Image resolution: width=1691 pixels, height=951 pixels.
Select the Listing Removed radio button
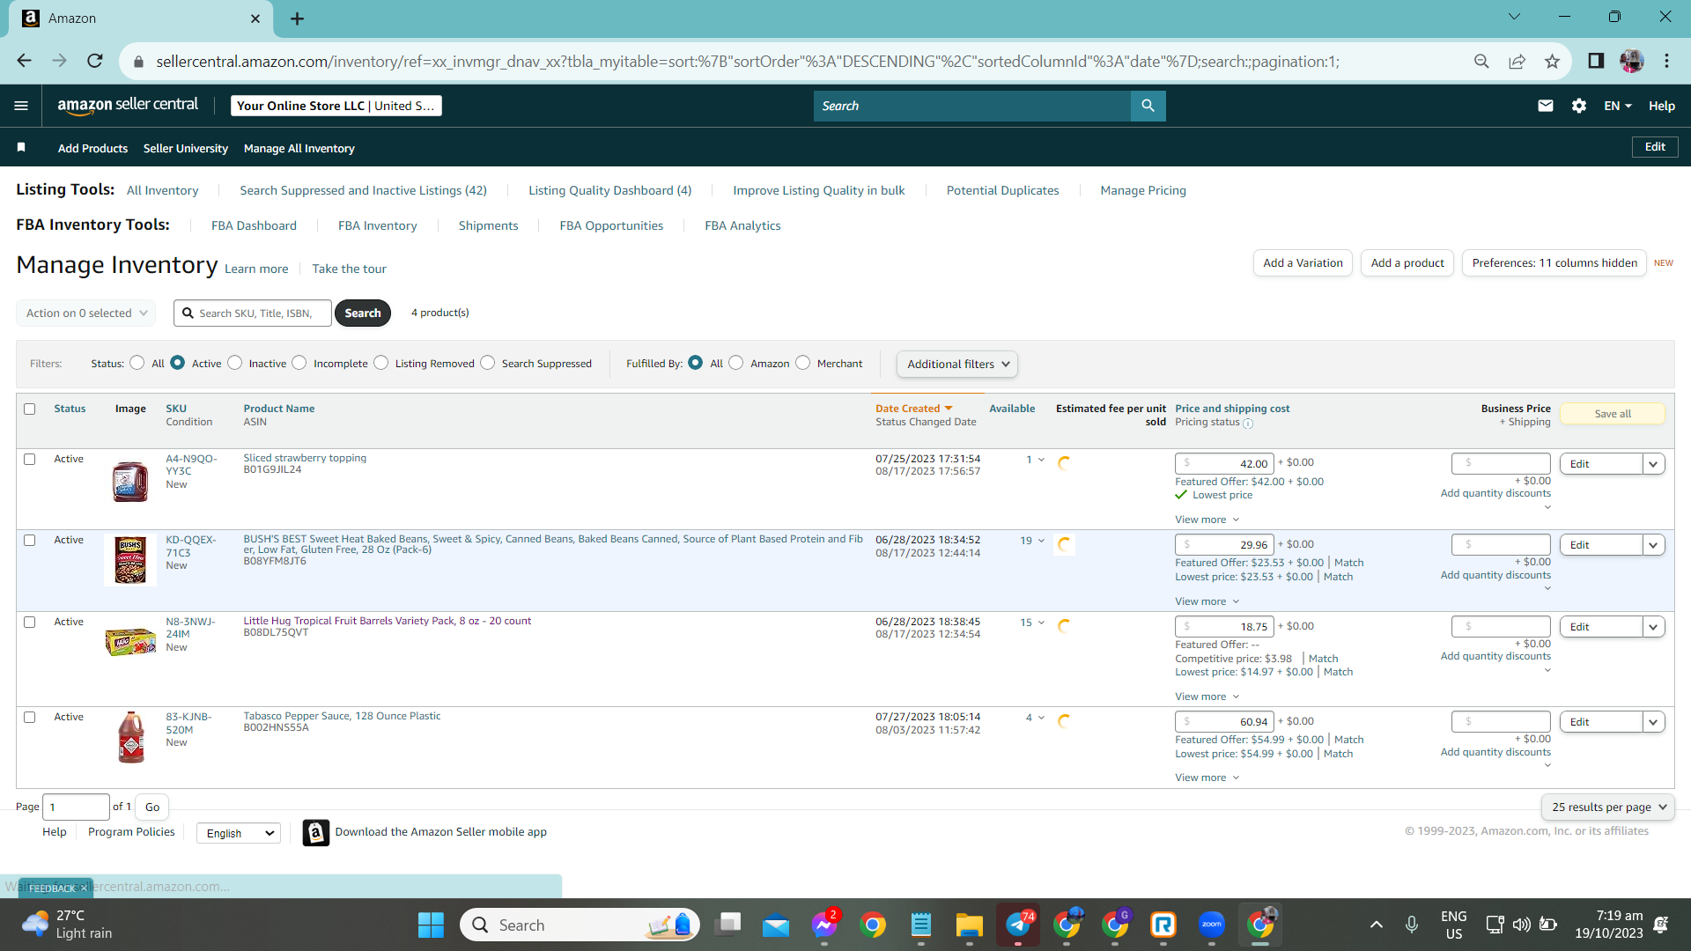click(x=381, y=363)
